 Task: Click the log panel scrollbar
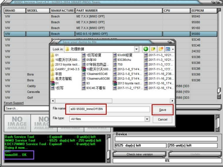[x=108, y=149]
